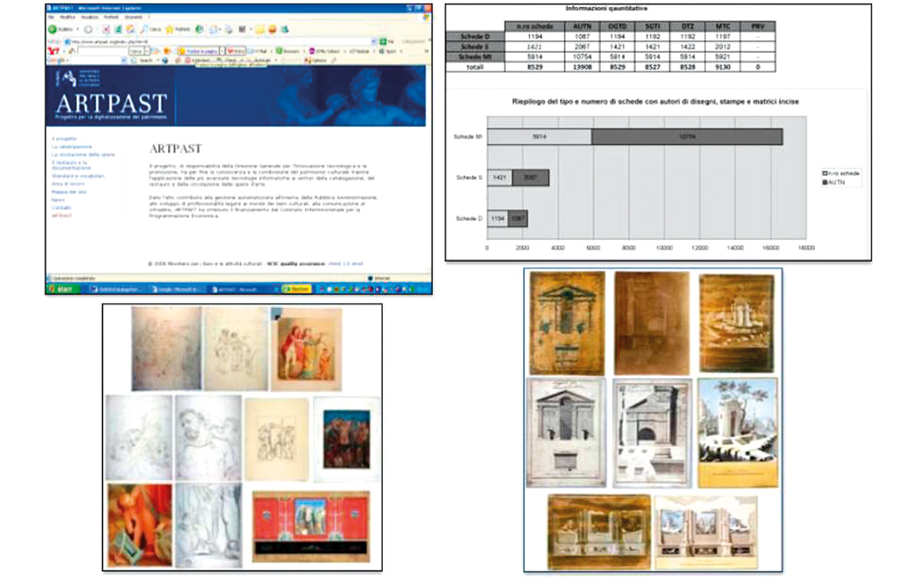This screenshot has width=907, height=578.
Task: Open the Contatti sidebar link
Action: pyautogui.click(x=61, y=208)
